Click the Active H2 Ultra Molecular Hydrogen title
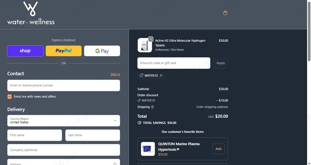311x165 pixels. pos(180,43)
